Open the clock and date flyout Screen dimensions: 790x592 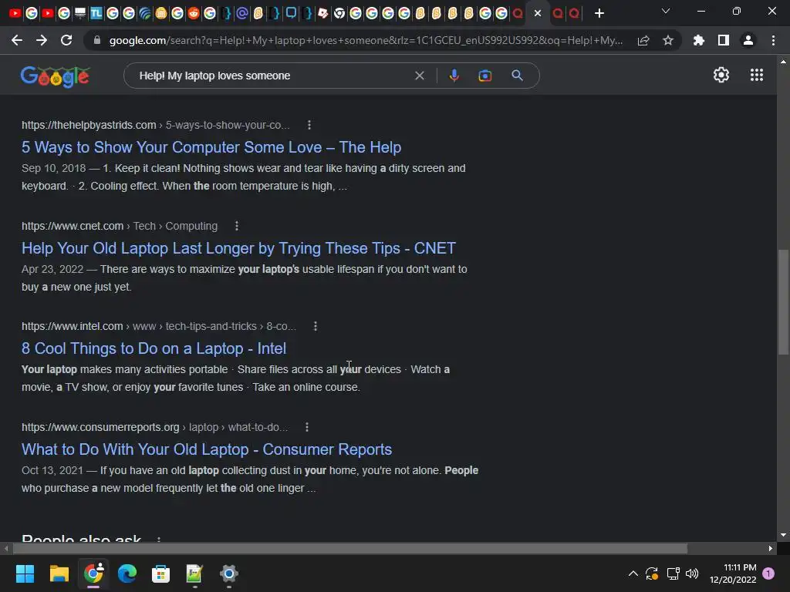coord(733,573)
